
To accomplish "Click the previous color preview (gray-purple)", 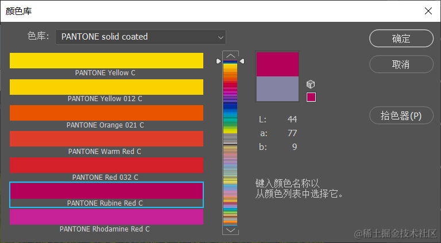I will [277, 89].
